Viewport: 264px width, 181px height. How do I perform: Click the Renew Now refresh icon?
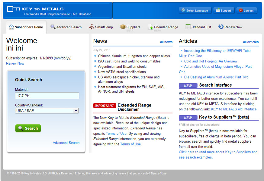click(221, 27)
